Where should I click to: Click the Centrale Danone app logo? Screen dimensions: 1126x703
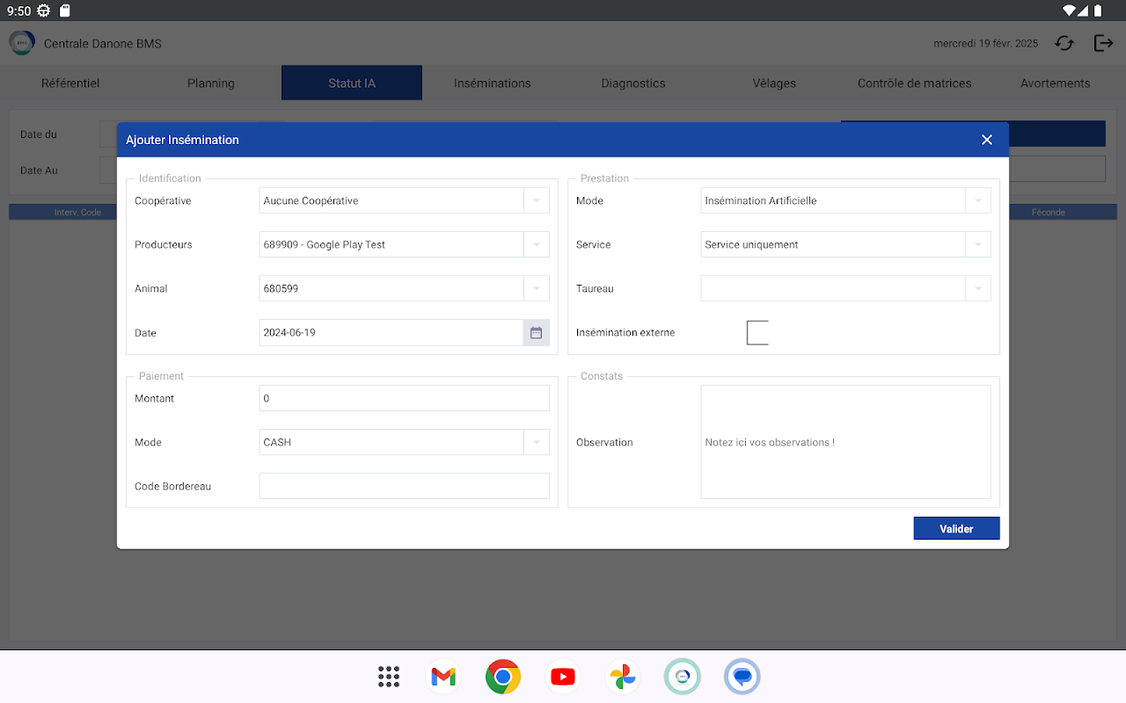click(22, 43)
